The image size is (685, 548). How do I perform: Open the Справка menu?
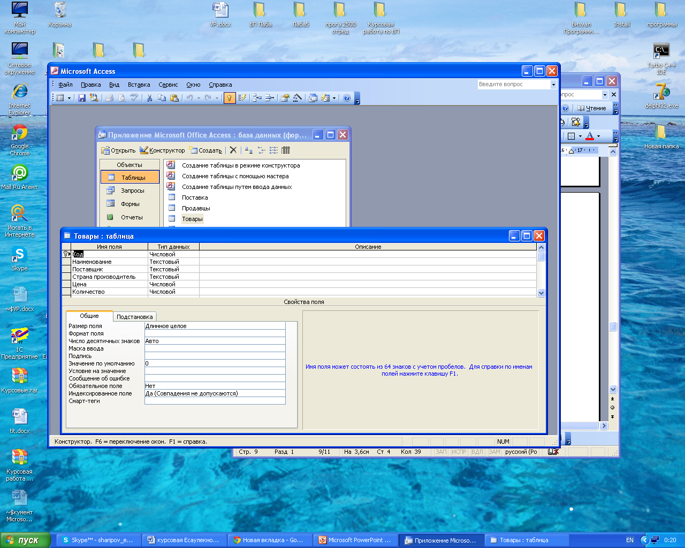[220, 85]
